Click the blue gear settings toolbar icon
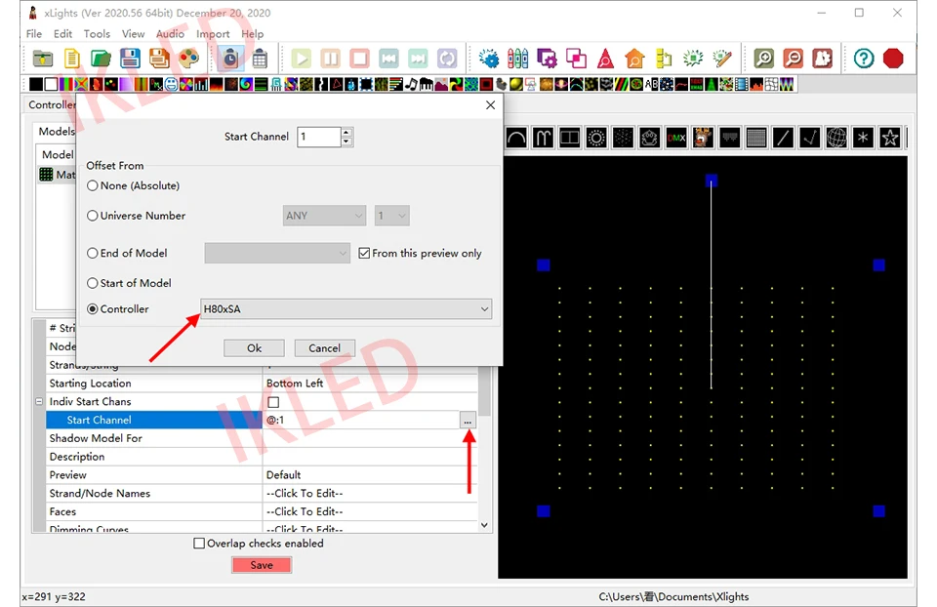This screenshot has width=937, height=607. [x=489, y=59]
